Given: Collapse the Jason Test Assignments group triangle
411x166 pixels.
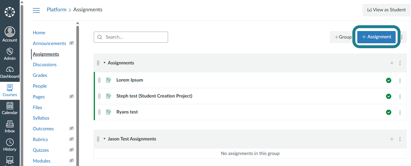Looking at the screenshot, I should click(x=104, y=139).
